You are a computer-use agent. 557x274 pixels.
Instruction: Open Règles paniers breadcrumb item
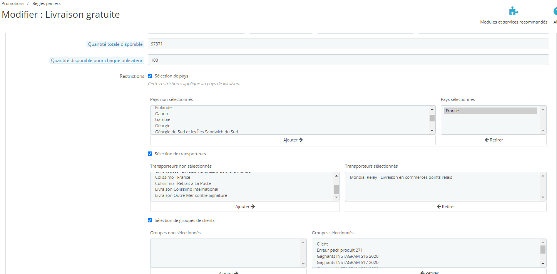(x=47, y=3)
